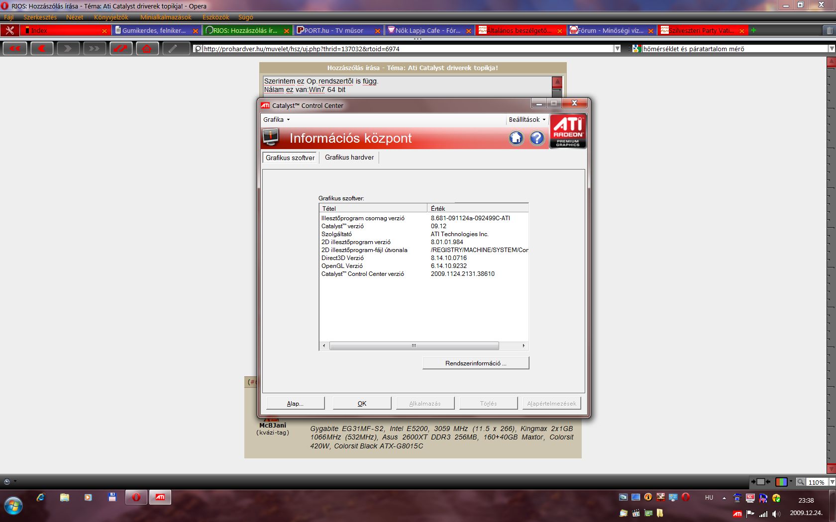Expand the address bar history dropdown
The width and height of the screenshot is (836, 522).
pos(618,49)
